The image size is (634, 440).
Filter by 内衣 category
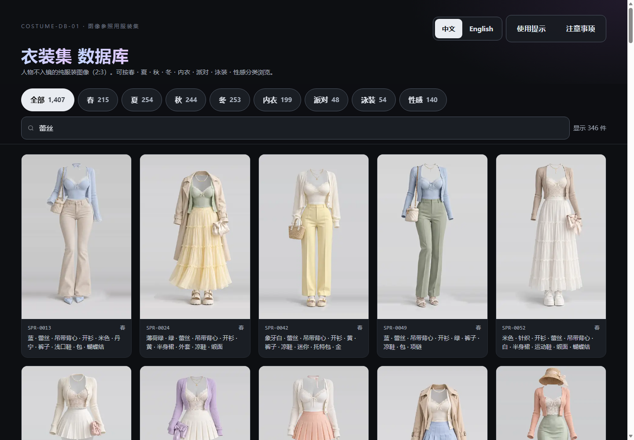point(277,100)
